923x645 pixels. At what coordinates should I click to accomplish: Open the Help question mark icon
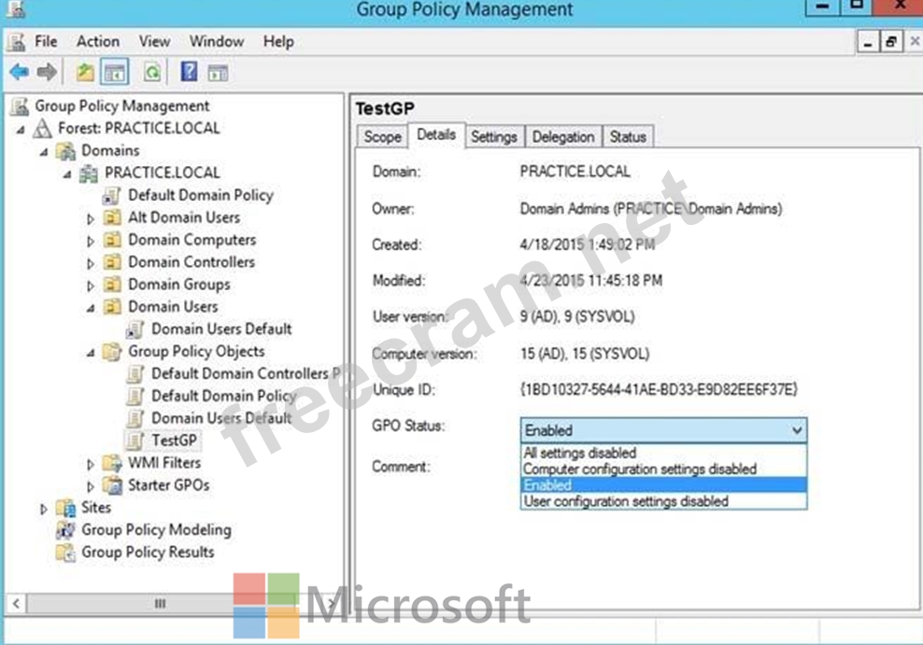(x=189, y=72)
